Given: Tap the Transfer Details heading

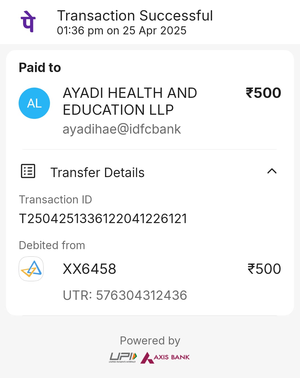Looking at the screenshot, I should 97,172.
